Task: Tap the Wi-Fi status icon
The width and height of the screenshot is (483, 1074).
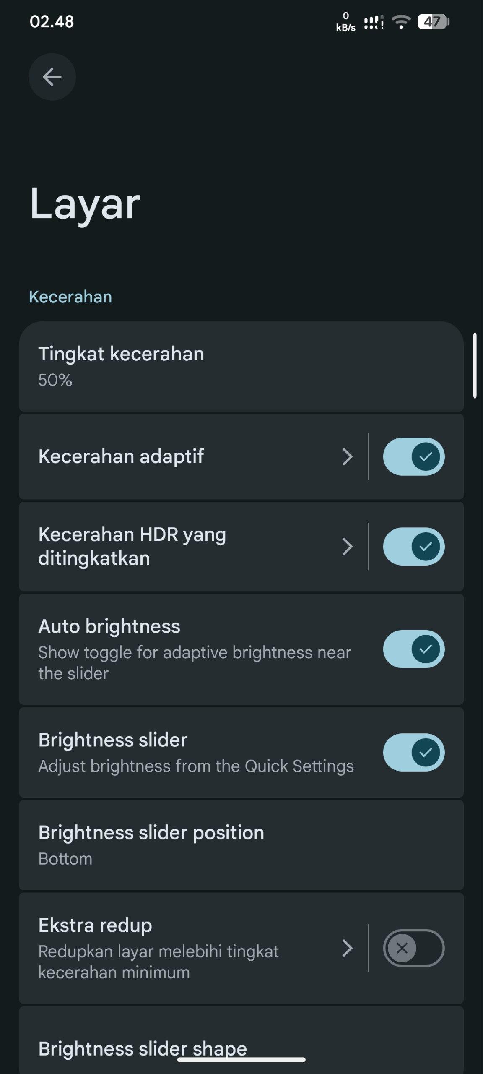Action: [x=401, y=21]
